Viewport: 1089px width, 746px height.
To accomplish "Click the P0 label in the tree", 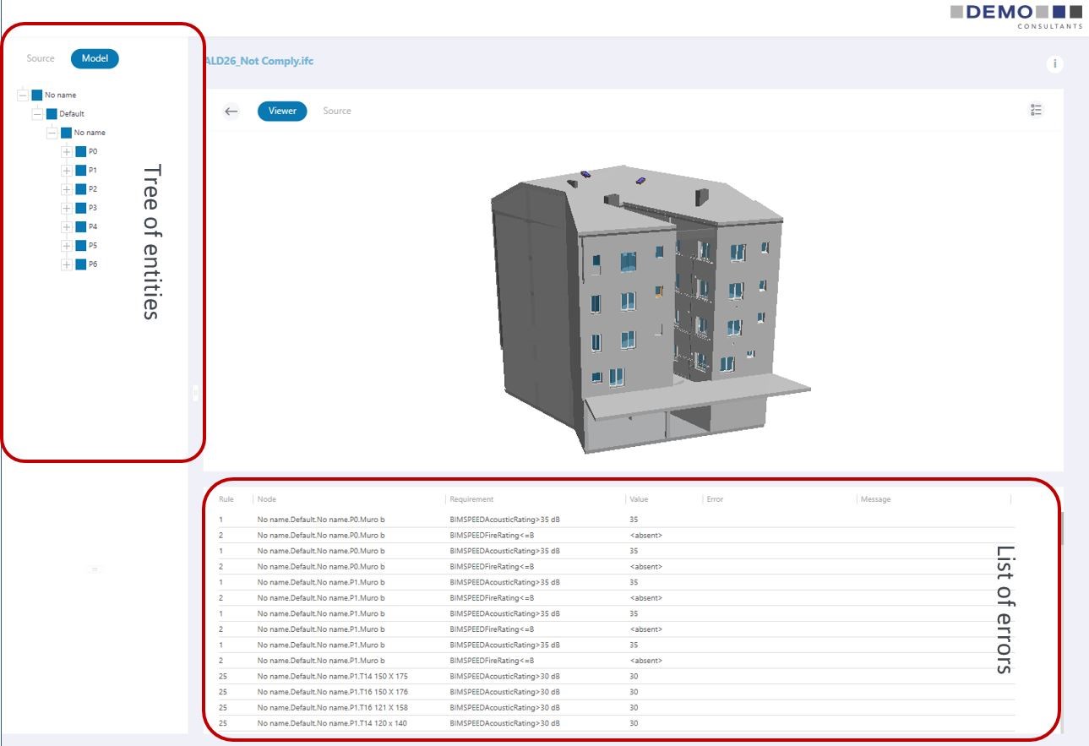I will 93,152.
